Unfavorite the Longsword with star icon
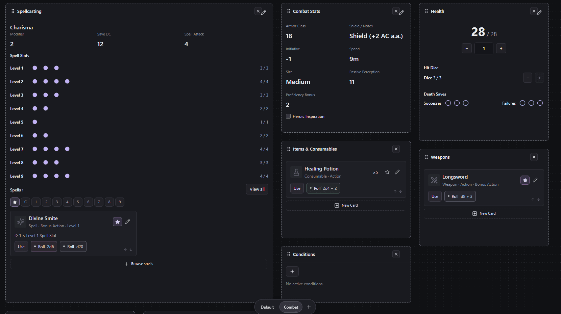The width and height of the screenshot is (561, 314). (x=525, y=180)
